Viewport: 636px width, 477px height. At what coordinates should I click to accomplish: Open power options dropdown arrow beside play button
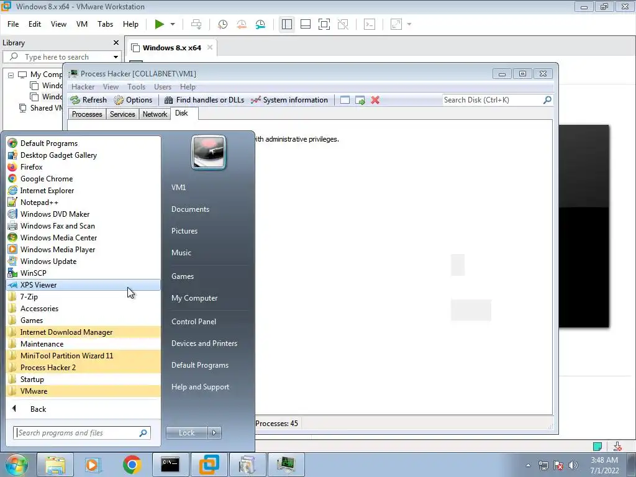pyautogui.click(x=173, y=24)
